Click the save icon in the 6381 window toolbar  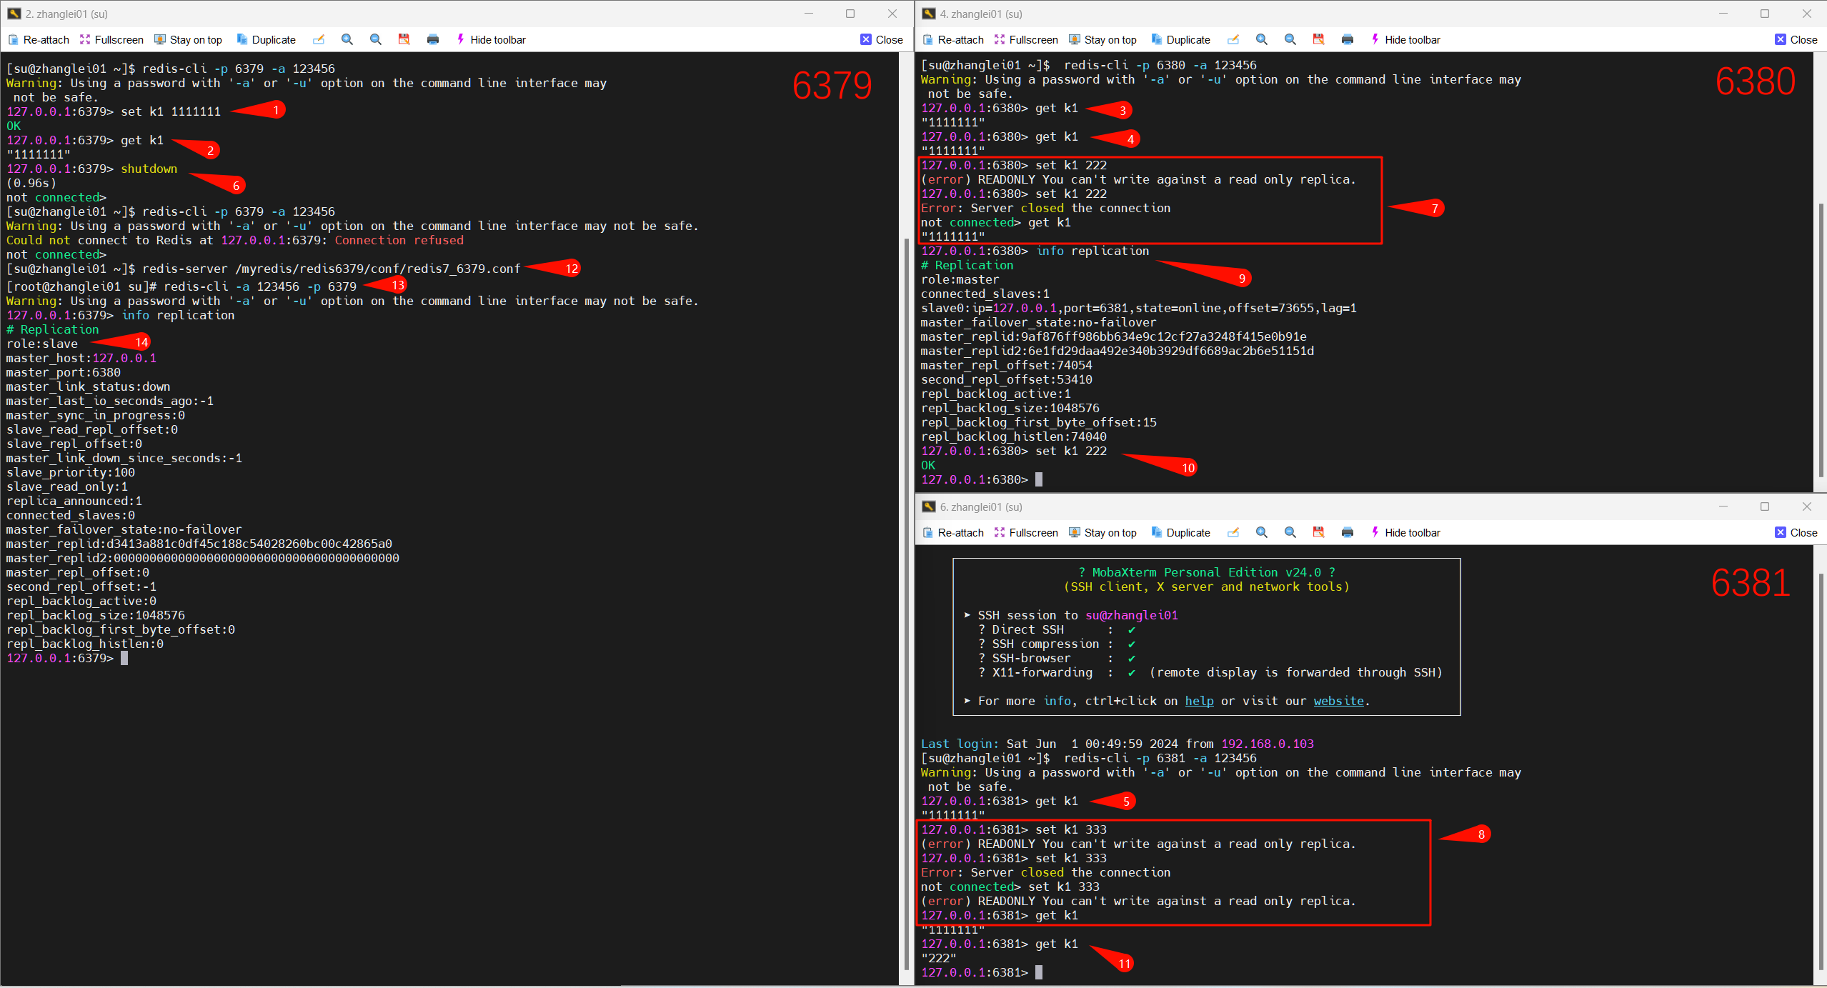coord(1319,532)
